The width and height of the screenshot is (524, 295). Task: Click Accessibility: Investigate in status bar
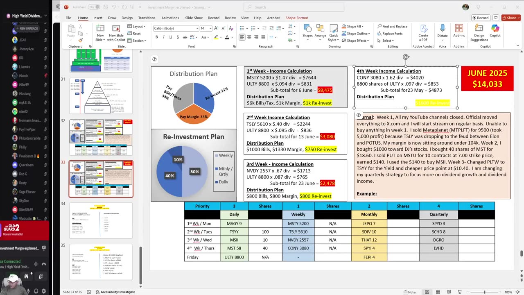point(115,292)
